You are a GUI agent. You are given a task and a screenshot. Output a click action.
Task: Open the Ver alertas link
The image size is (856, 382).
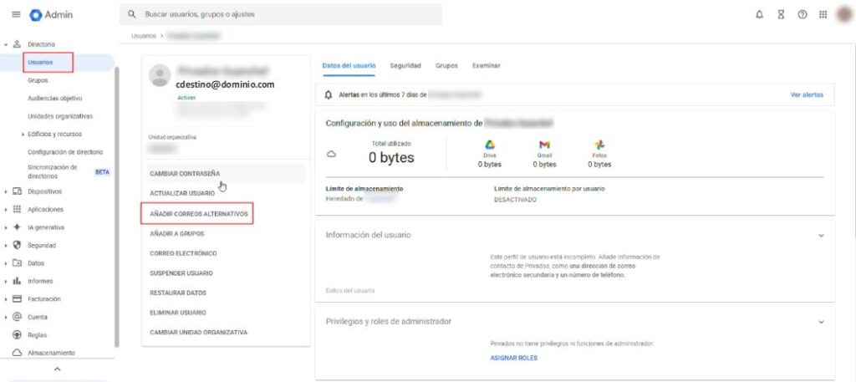coord(807,95)
